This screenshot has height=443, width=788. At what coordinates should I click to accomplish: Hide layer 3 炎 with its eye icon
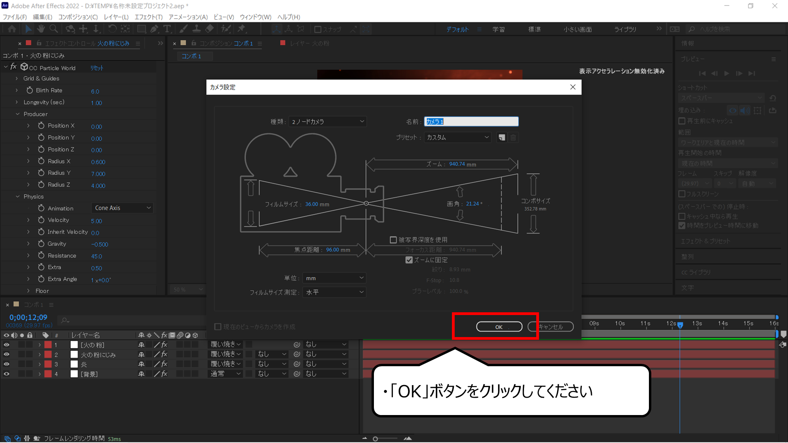(6, 364)
